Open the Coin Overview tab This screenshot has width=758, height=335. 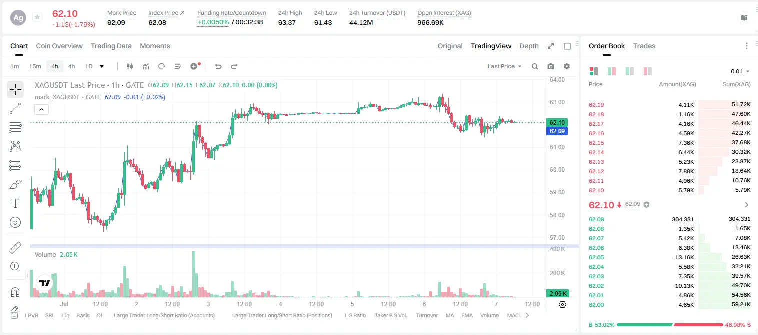coord(59,46)
